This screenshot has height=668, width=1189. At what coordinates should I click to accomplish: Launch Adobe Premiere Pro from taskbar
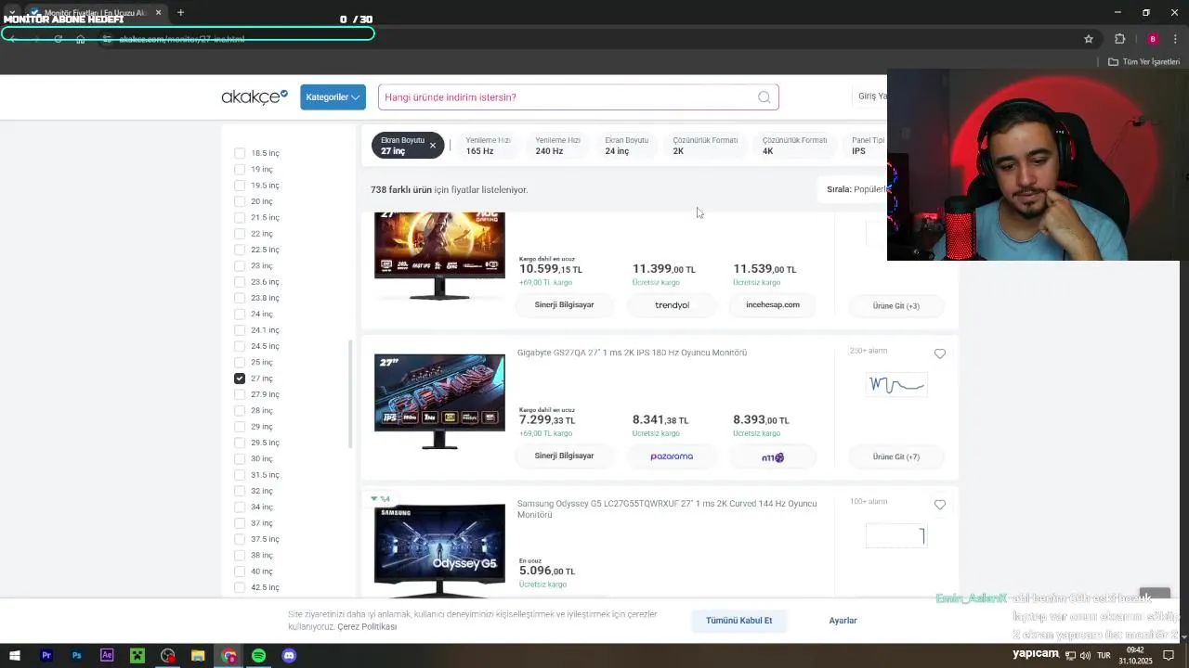(46, 656)
